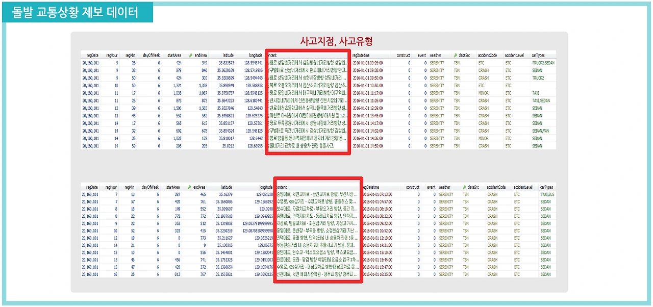Select the weather column header in upper table
The image size is (653, 307).
pos(435,55)
